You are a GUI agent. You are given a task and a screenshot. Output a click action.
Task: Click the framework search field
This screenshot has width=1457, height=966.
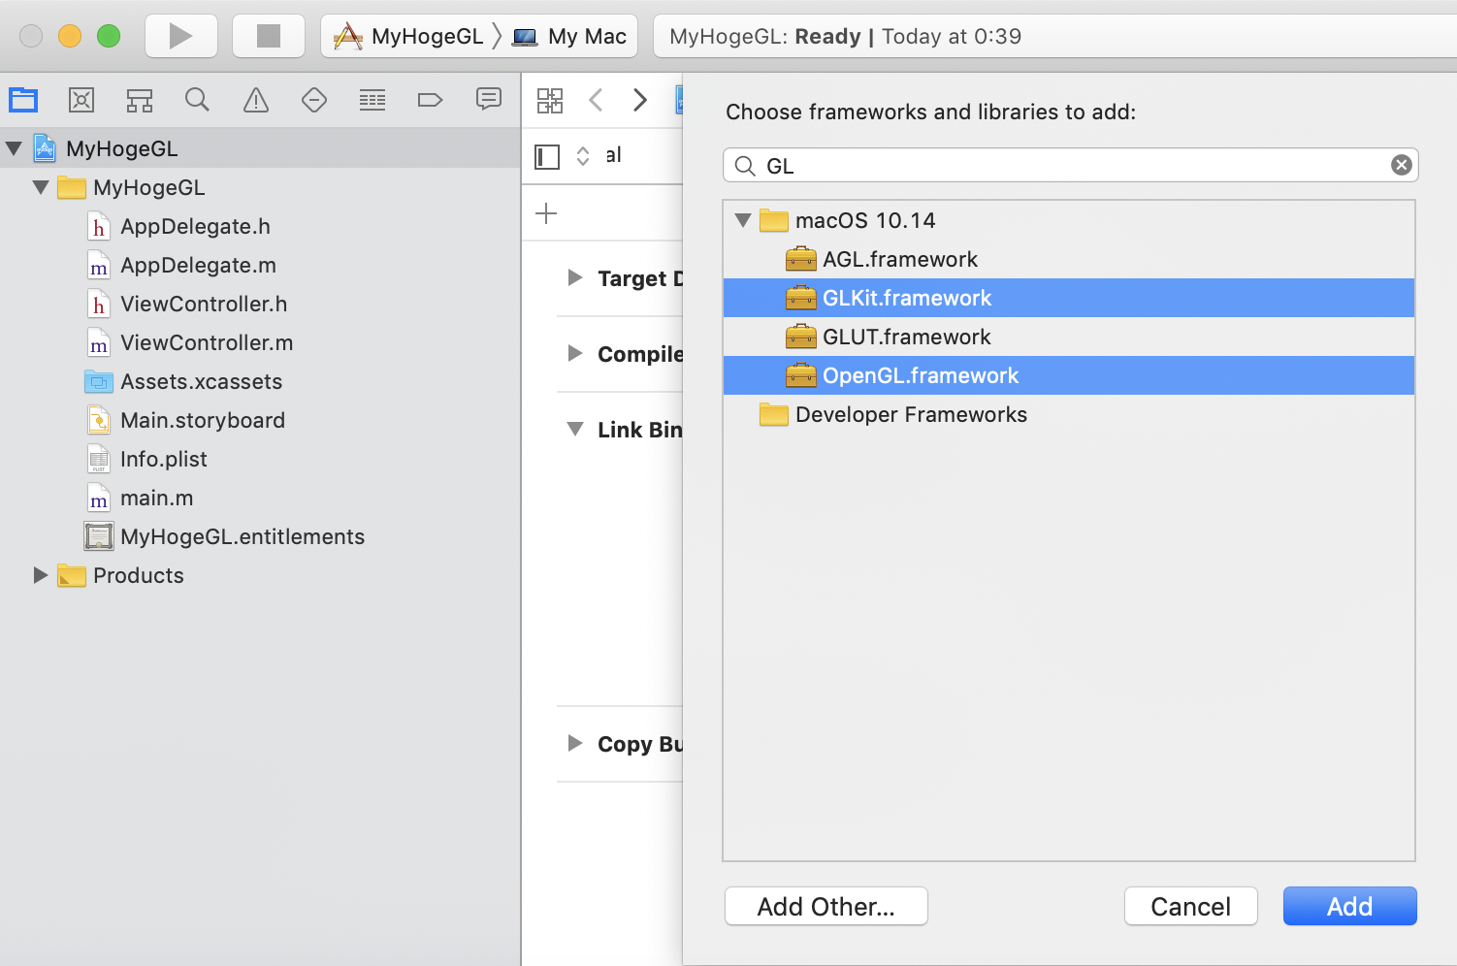click(1070, 165)
